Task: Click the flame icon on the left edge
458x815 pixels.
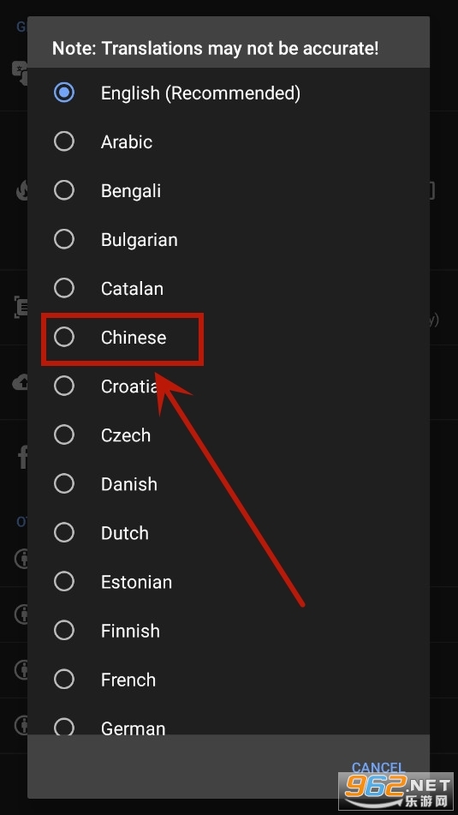Action: tap(21, 191)
